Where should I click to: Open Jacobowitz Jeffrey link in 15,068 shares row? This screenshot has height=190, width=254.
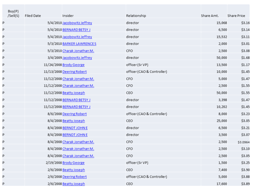click(77, 23)
